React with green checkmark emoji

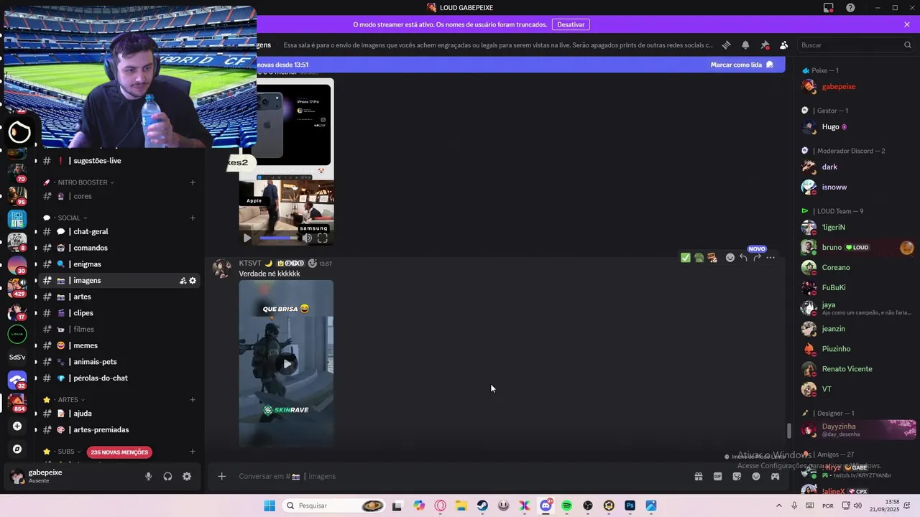pyautogui.click(x=686, y=257)
